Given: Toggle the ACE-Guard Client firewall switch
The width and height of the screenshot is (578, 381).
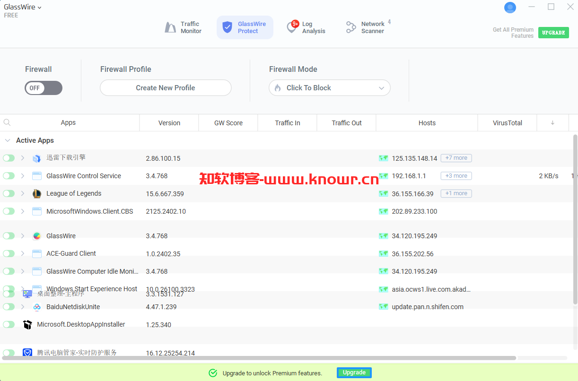Looking at the screenshot, I should [9, 253].
